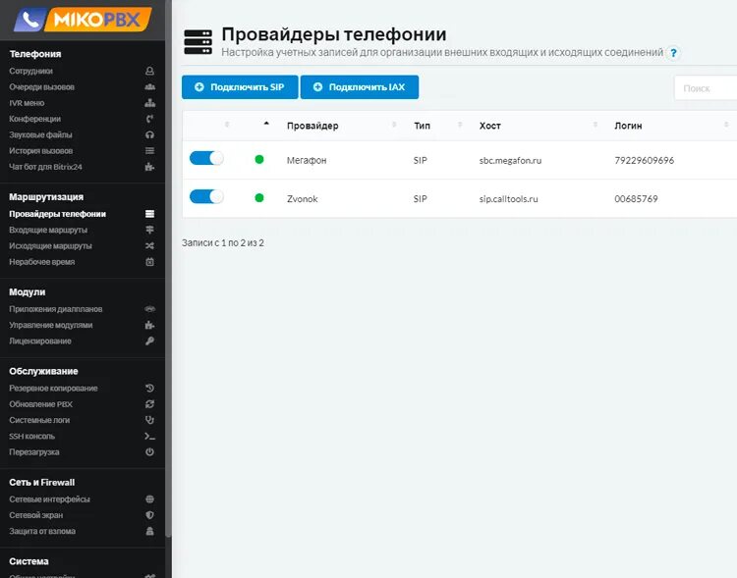Click the IVR меню sitemap icon

pyautogui.click(x=149, y=103)
